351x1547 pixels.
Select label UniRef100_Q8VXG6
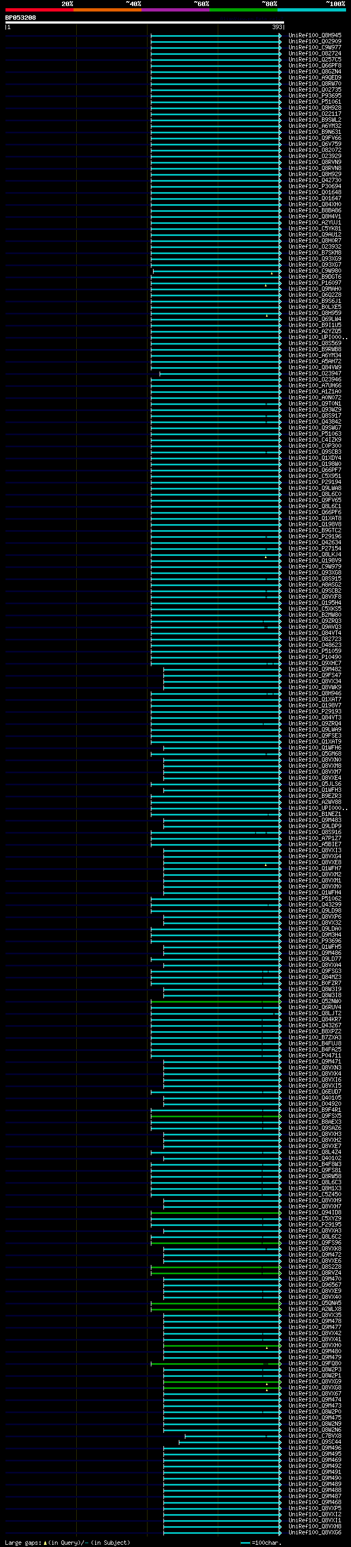tap(315, 1532)
